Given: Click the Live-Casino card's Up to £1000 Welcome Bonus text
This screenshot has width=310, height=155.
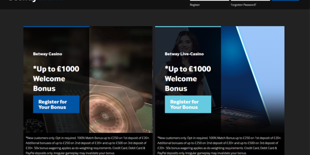Looking at the screenshot, I should pyautogui.click(x=188, y=79).
